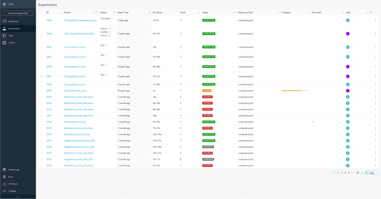Open experiment mnist_pytorch_adaptive_search link
This screenshot has width=381, height=199.
(80, 20)
